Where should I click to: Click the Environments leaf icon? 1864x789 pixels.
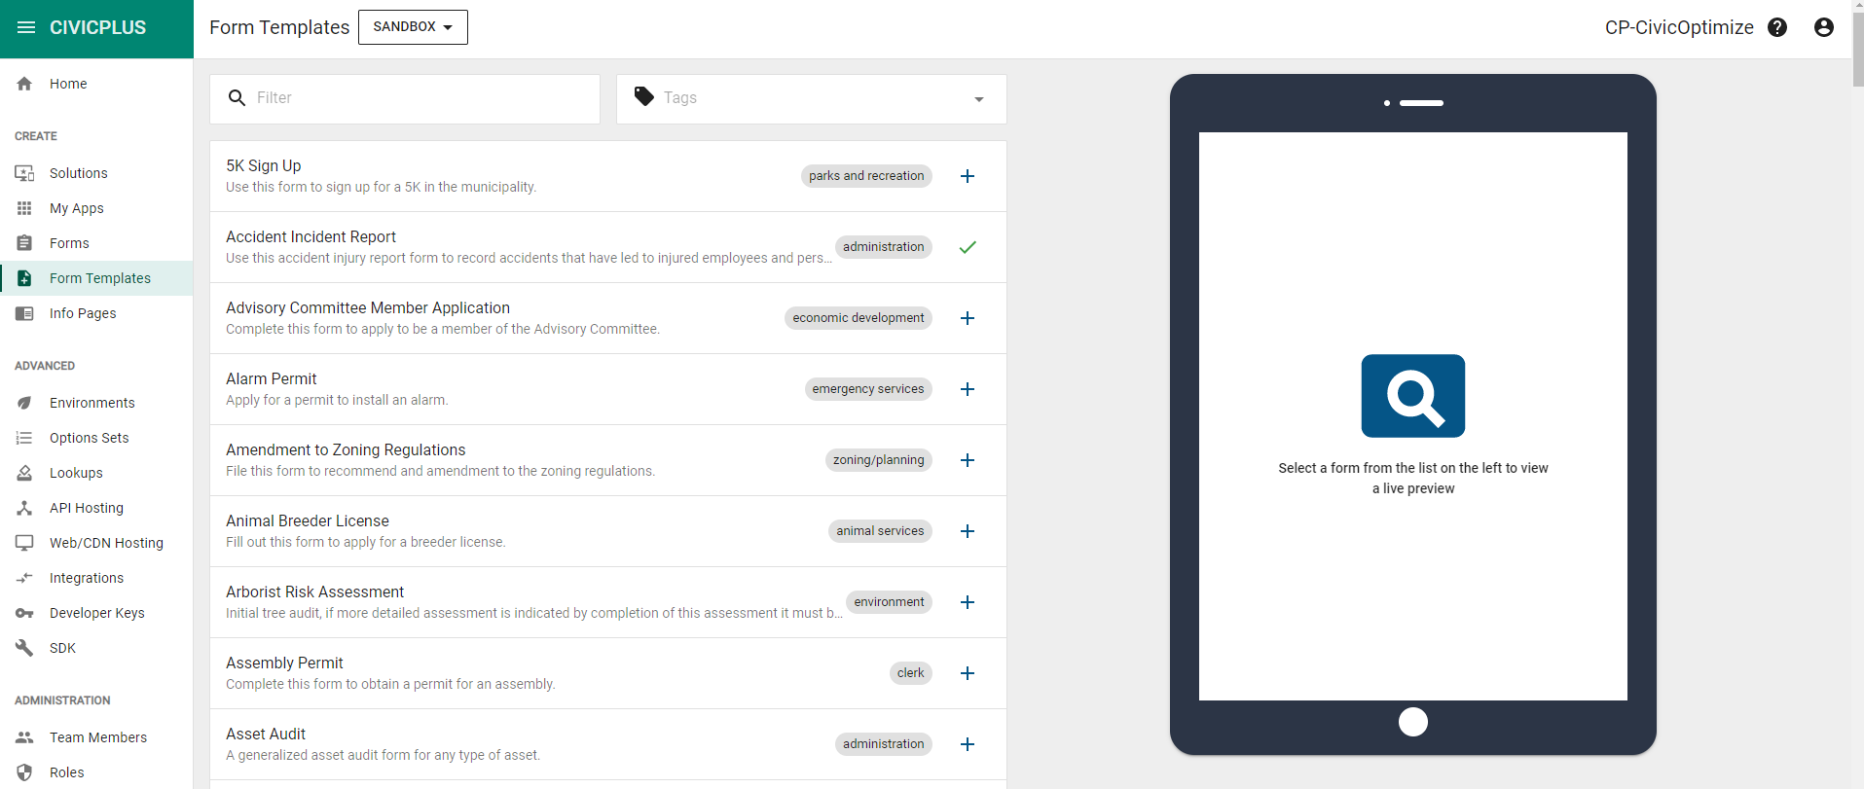pyautogui.click(x=24, y=403)
